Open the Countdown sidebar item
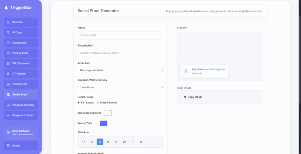 point(21,43)
